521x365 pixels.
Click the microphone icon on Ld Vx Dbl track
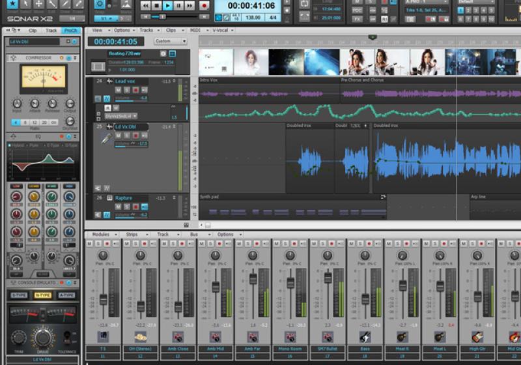click(105, 139)
